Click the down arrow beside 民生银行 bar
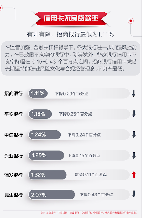Viewport: 142px width, 218px height. 134,194
